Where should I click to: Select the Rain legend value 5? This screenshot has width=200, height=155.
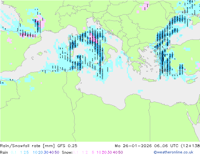click(27, 152)
